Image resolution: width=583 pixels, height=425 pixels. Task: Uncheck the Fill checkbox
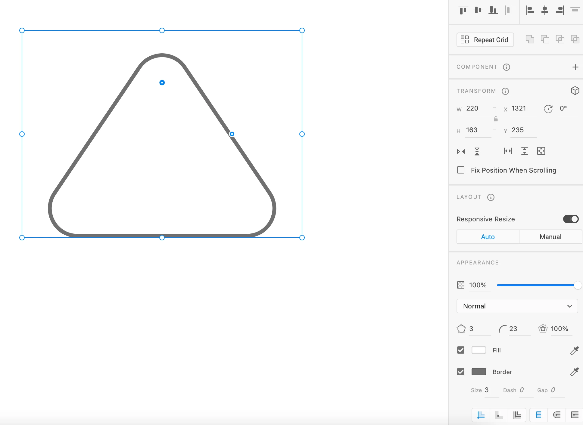[461, 350]
